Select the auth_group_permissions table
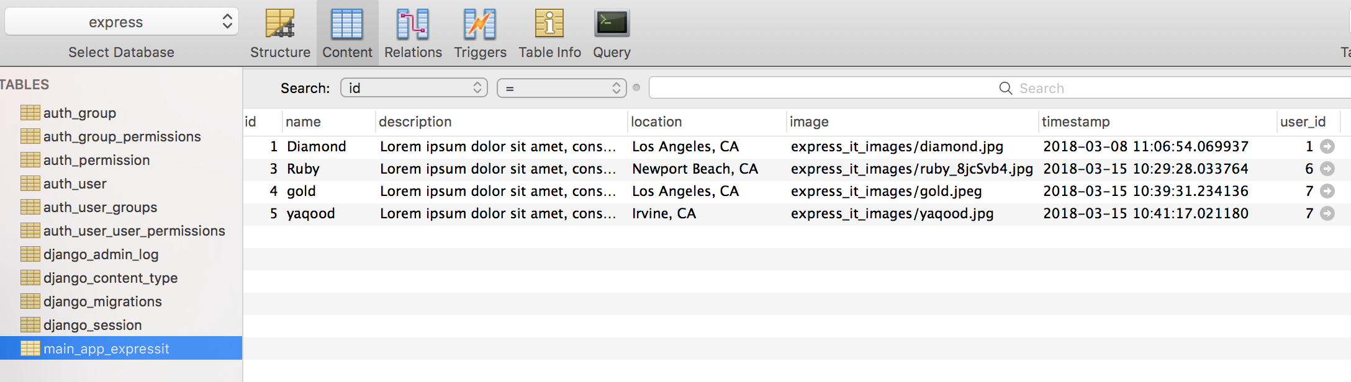Viewport: 1351px width, 382px height. coord(122,136)
